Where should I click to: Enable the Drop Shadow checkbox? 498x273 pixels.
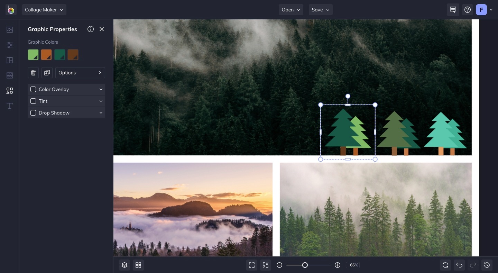pos(33,113)
